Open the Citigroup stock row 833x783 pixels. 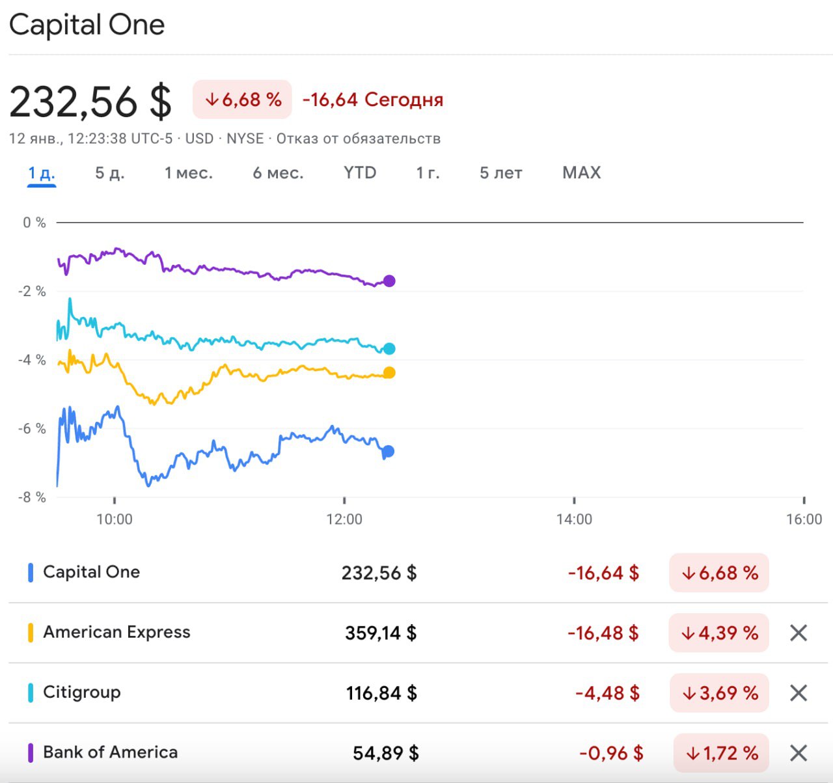pos(82,692)
